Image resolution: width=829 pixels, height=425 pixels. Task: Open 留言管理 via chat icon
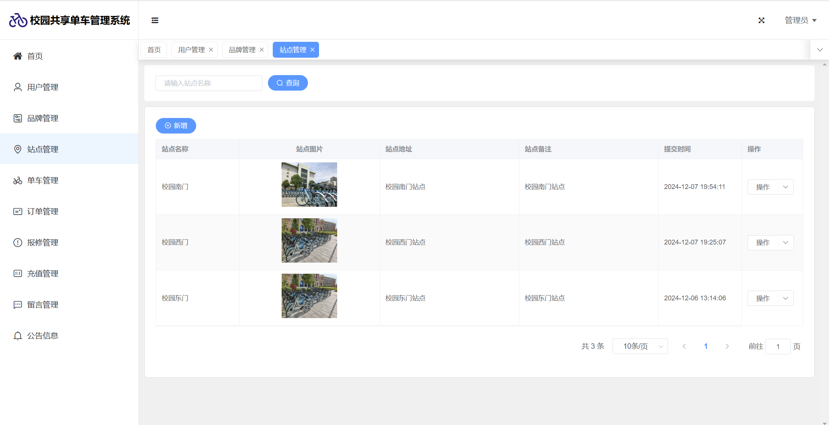(x=18, y=305)
